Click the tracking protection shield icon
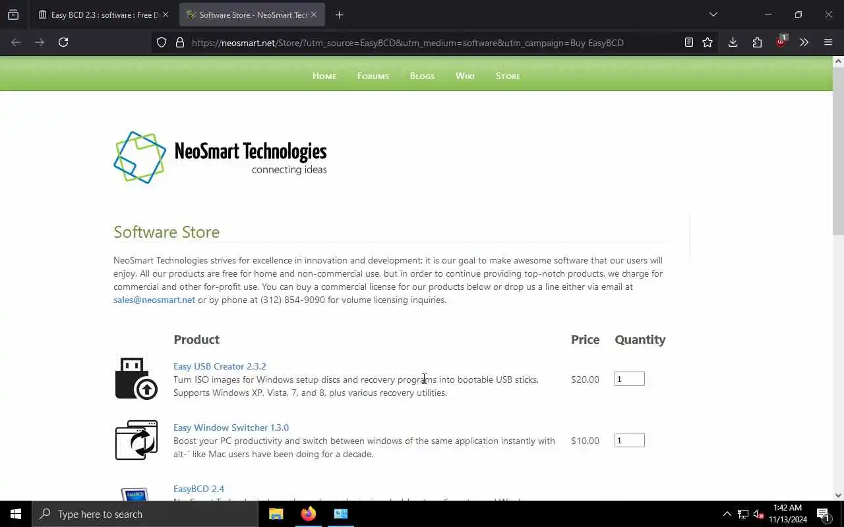This screenshot has width=844, height=527. point(162,42)
